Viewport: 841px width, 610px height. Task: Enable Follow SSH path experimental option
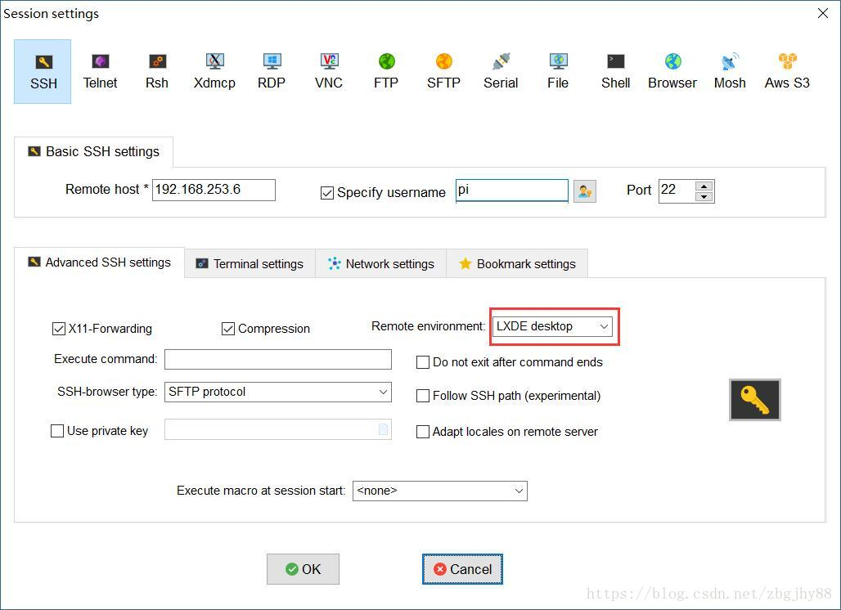coord(423,396)
